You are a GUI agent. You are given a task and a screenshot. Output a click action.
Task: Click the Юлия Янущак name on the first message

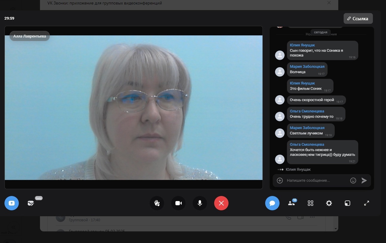pos(302,45)
